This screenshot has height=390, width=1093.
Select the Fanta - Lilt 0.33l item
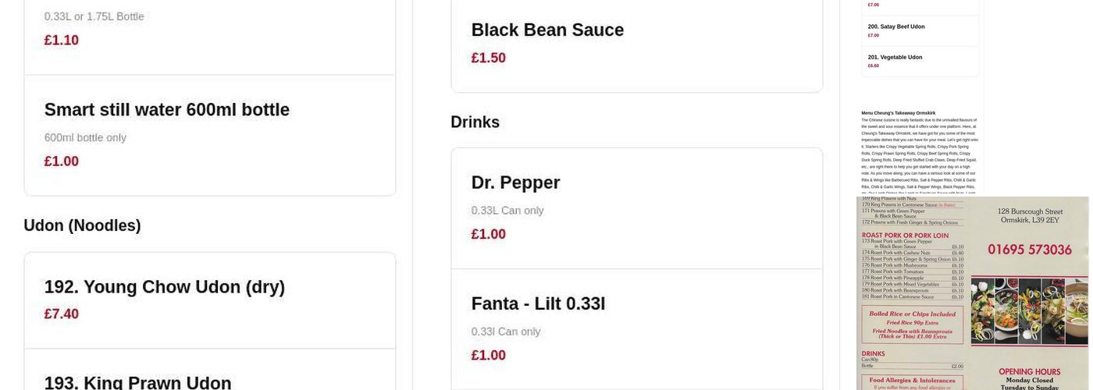[538, 303]
